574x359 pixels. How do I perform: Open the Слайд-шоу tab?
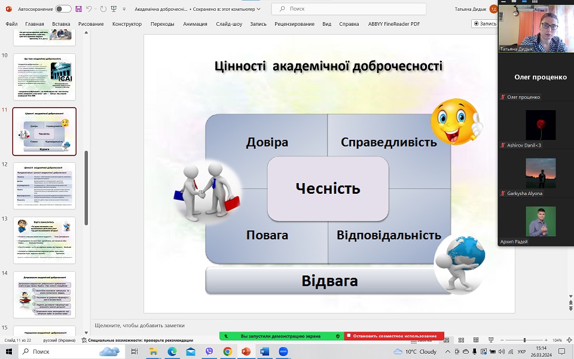tap(229, 24)
